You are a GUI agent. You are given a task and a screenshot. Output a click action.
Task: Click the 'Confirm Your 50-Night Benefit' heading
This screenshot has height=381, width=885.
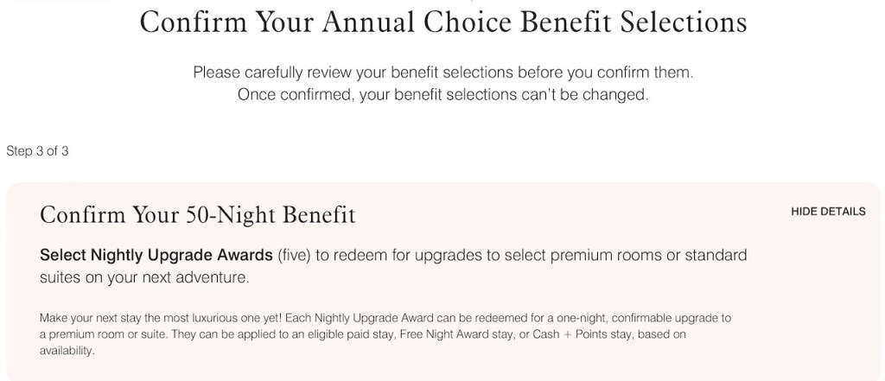coord(198,215)
